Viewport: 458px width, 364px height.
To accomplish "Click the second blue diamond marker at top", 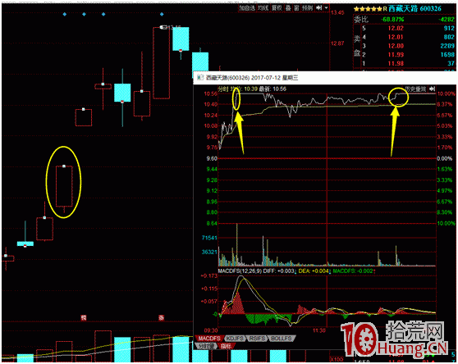I will 84,14.
